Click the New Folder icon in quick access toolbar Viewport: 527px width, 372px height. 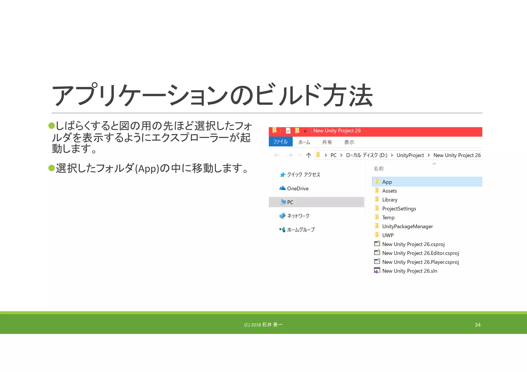pos(297,131)
